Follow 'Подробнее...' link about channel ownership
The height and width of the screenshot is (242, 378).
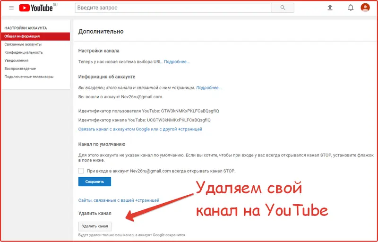[x=209, y=88]
